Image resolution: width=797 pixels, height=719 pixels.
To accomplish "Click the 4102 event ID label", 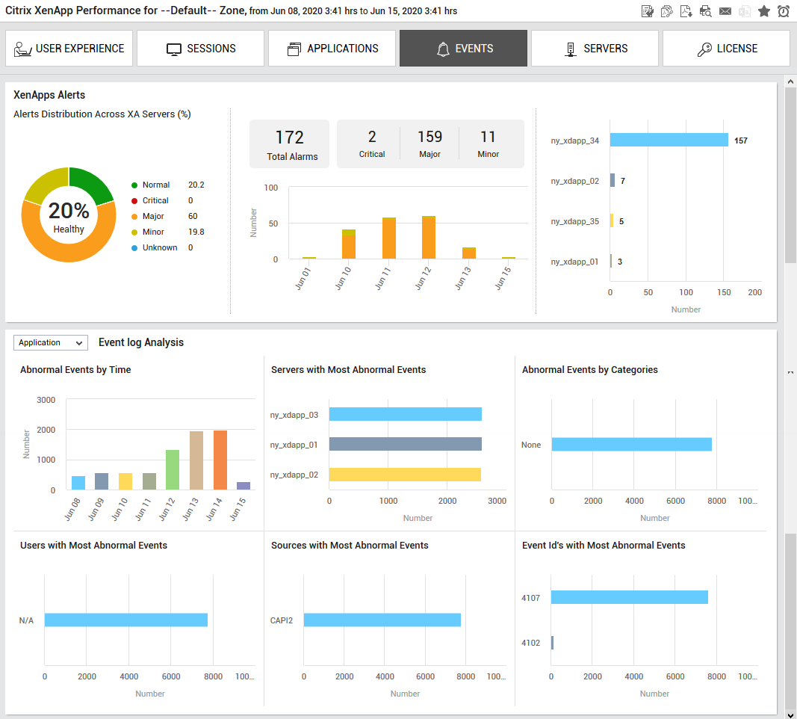I will (x=530, y=643).
